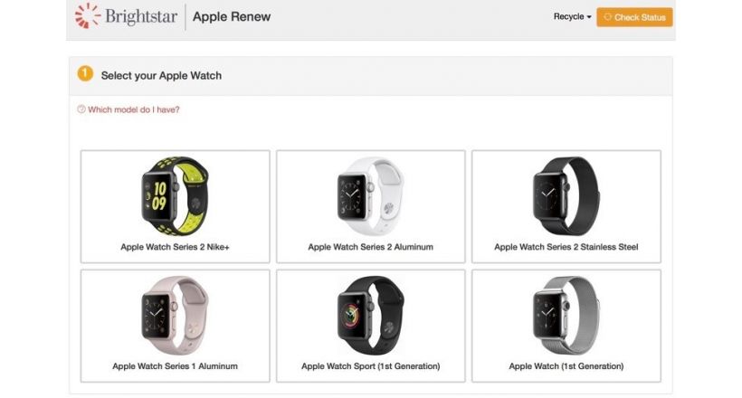Image resolution: width=742 pixels, height=398 pixels.
Task: Click the spinner icon in Check Status
Action: [x=607, y=17]
